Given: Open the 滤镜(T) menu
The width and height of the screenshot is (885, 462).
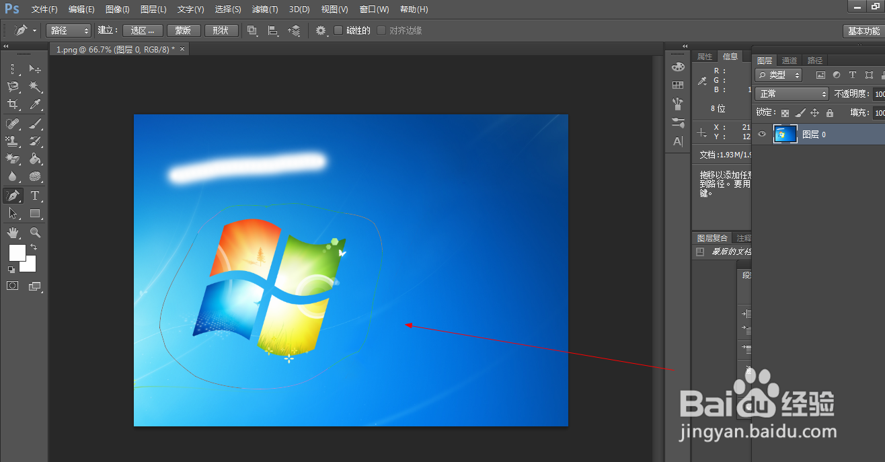Looking at the screenshot, I should (265, 9).
